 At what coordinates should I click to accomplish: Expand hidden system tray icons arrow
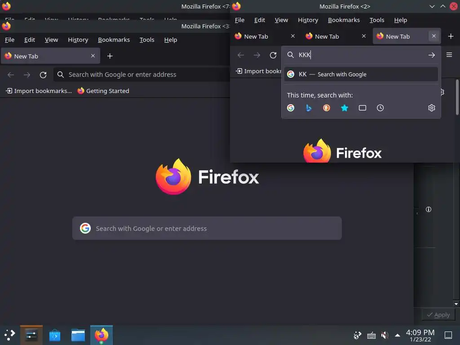[398, 335]
